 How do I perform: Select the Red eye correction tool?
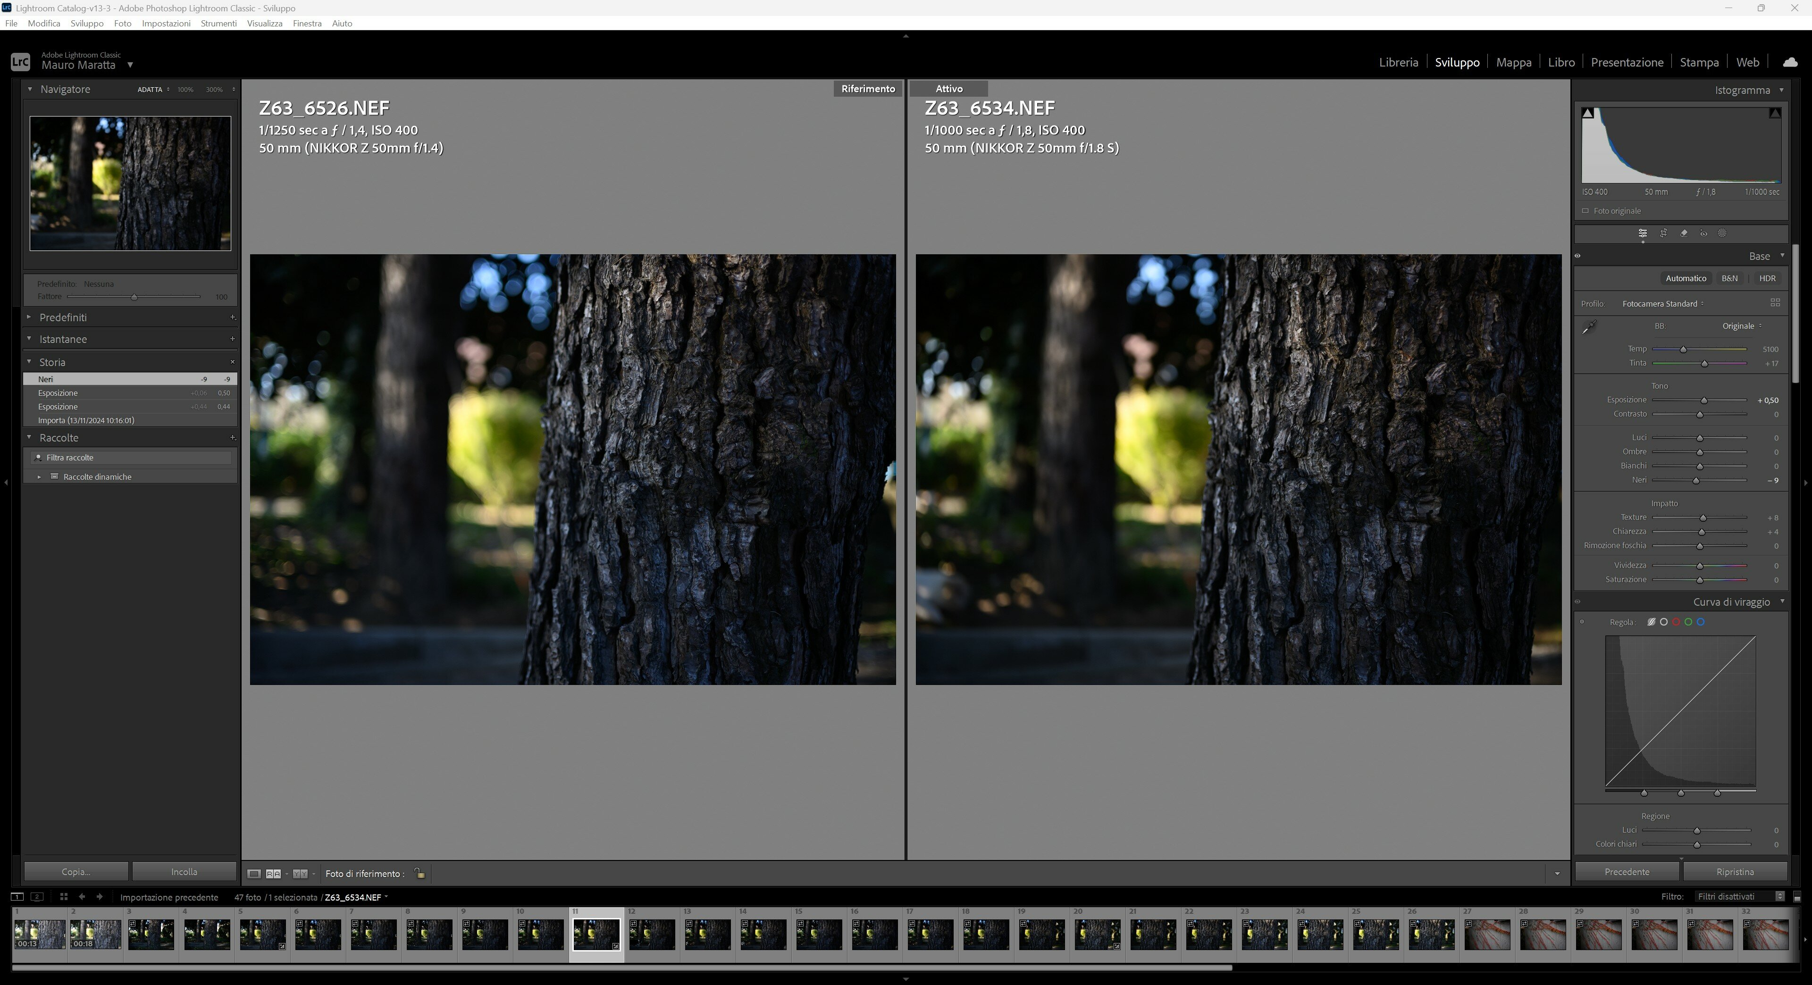[1703, 234]
